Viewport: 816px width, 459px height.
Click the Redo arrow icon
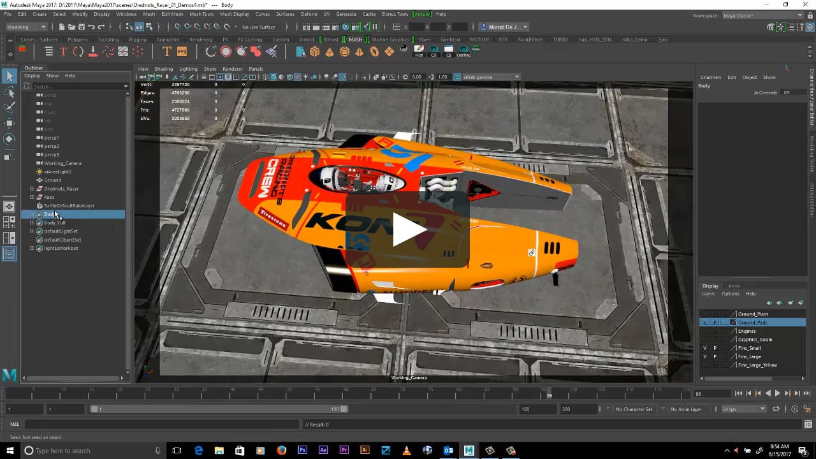pos(101,27)
